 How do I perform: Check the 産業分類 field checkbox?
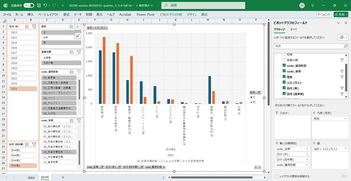point(284,60)
